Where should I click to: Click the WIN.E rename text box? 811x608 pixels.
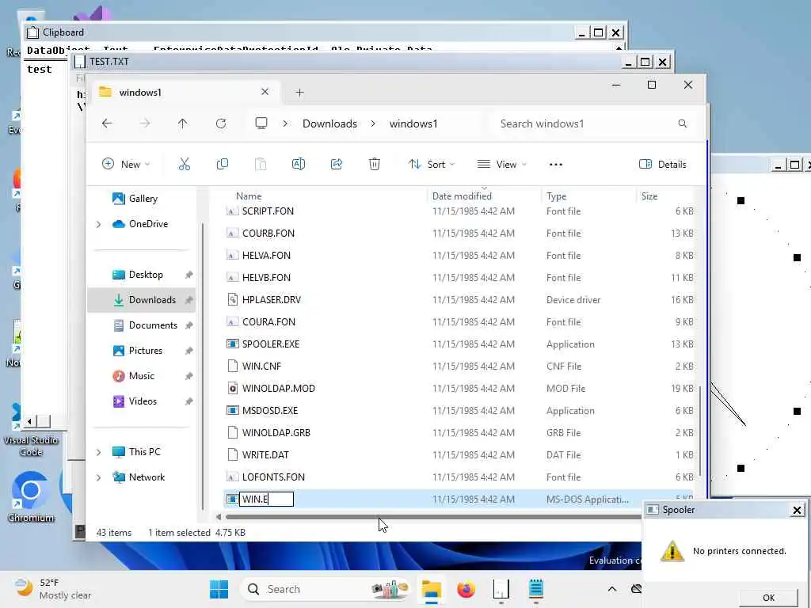tap(266, 499)
